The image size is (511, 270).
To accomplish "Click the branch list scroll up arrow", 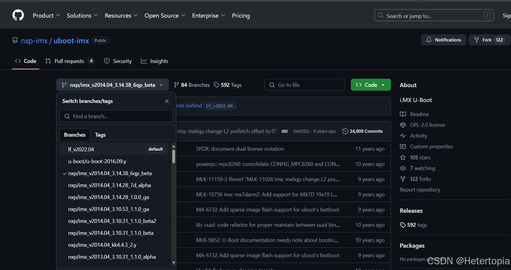I will point(174,146).
